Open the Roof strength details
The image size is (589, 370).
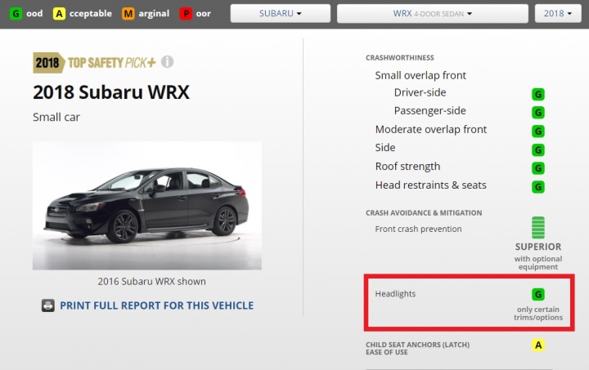point(407,167)
